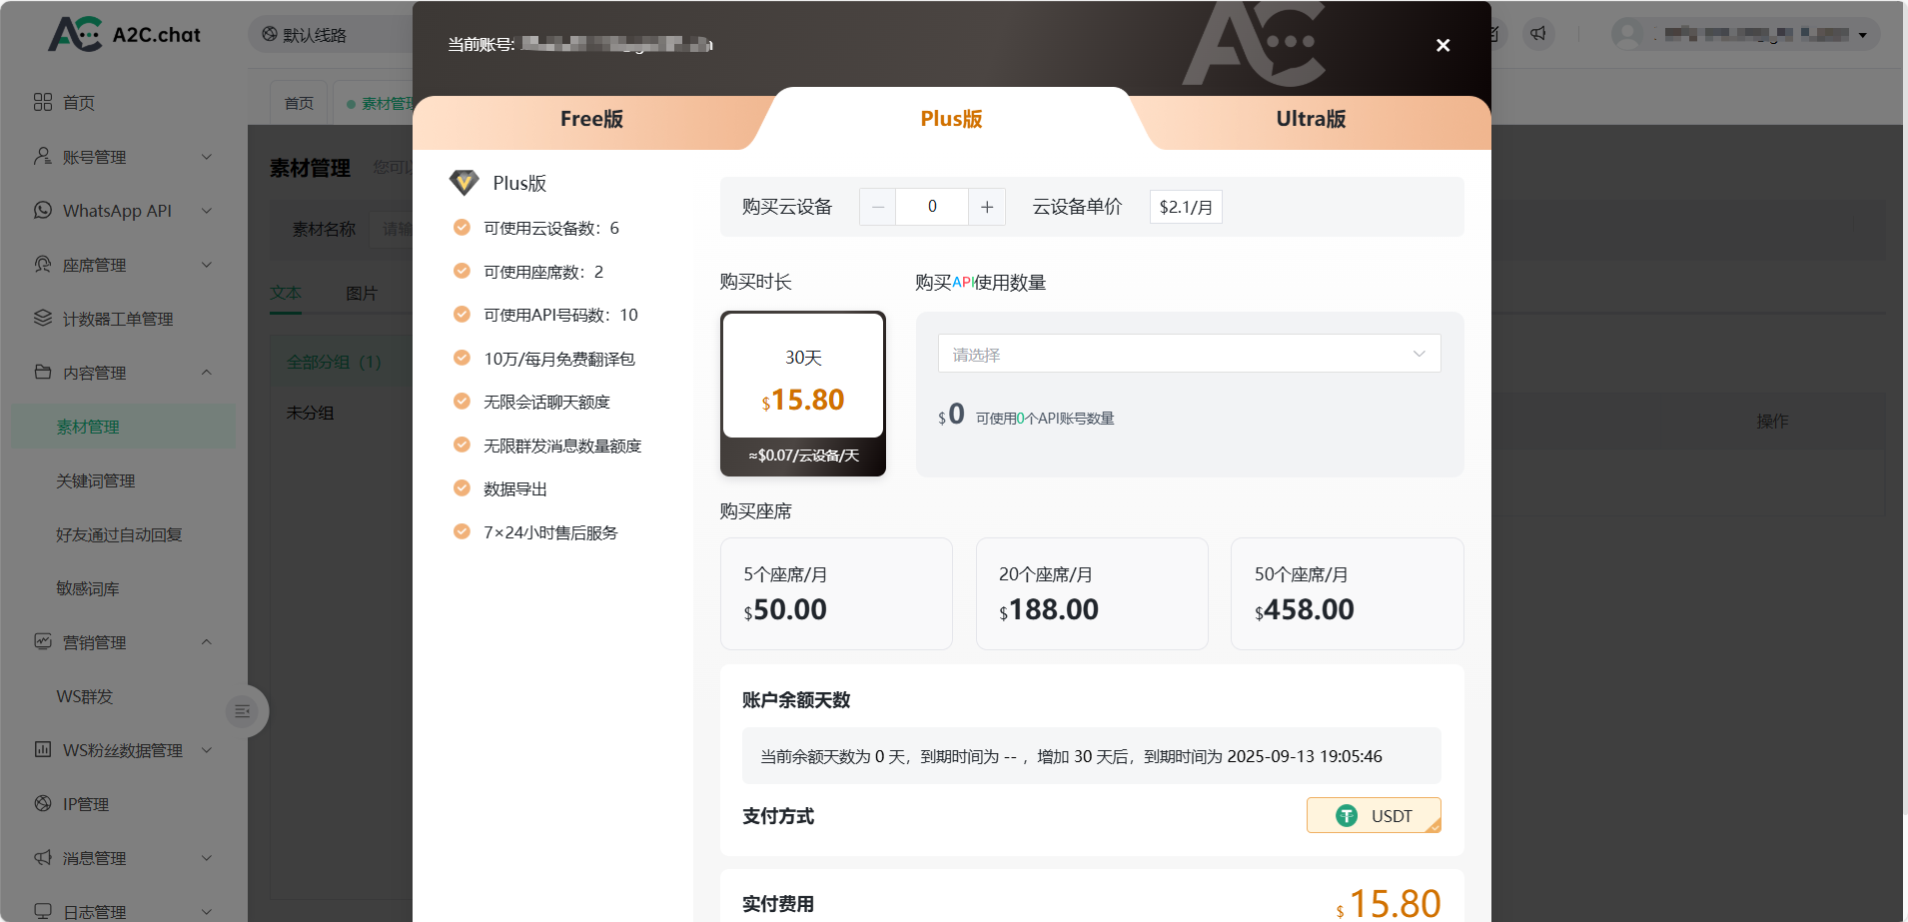Open 关键词管理 in the sidebar

pos(95,480)
